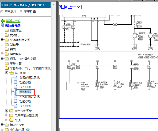158x131 pixels.
Task: Expand the 转向 tree node
Action: 2,49
